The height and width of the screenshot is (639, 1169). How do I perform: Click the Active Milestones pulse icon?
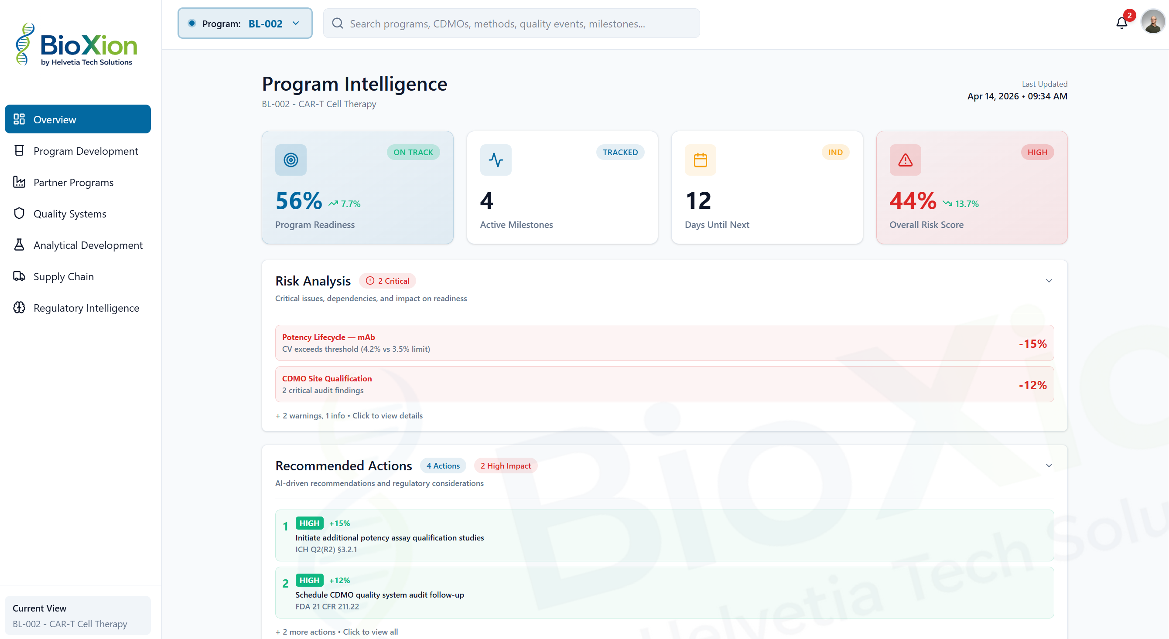click(x=496, y=160)
